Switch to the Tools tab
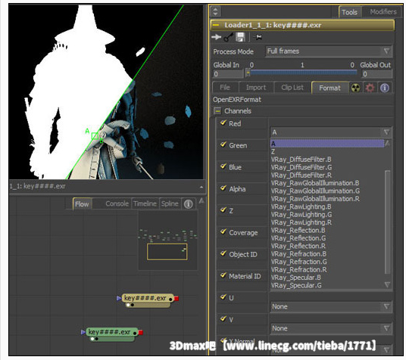Viewport: 406px width, 360px height. click(349, 12)
